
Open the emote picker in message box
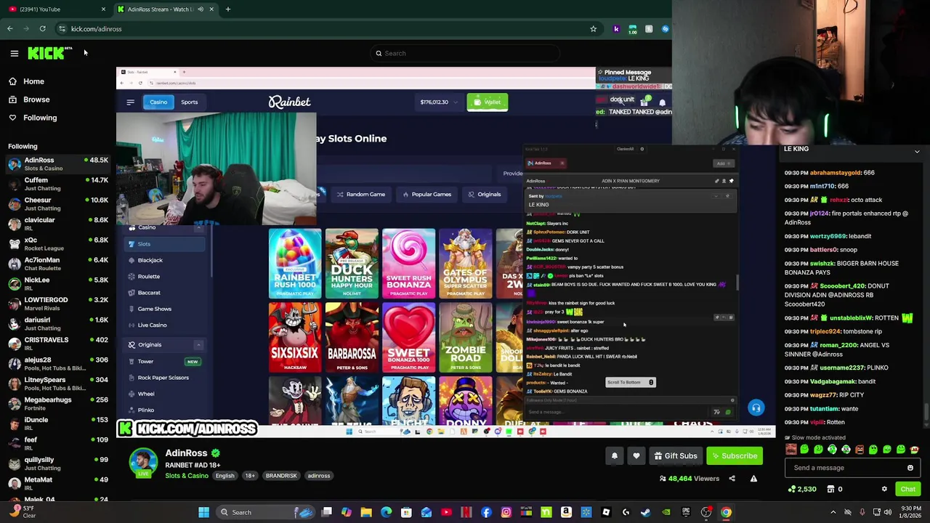(910, 468)
